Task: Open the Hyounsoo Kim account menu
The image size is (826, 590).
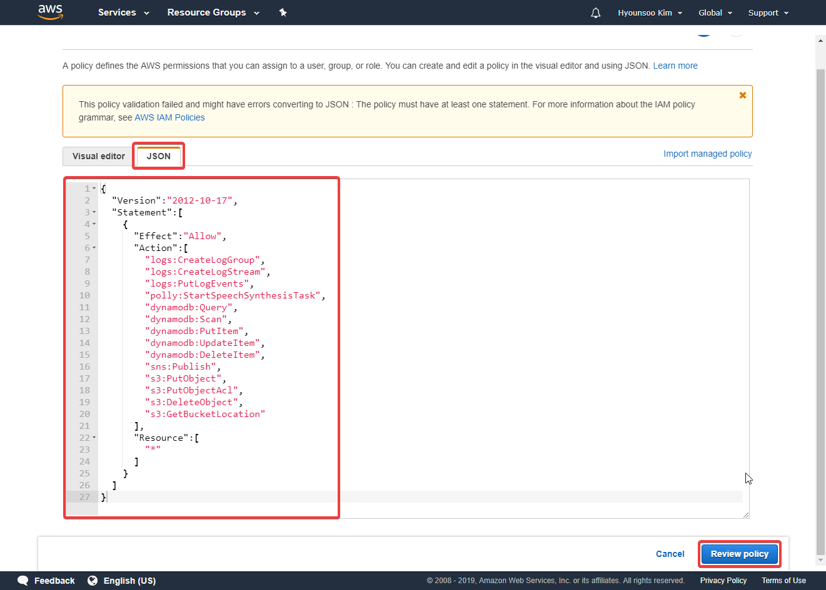Action: [650, 12]
